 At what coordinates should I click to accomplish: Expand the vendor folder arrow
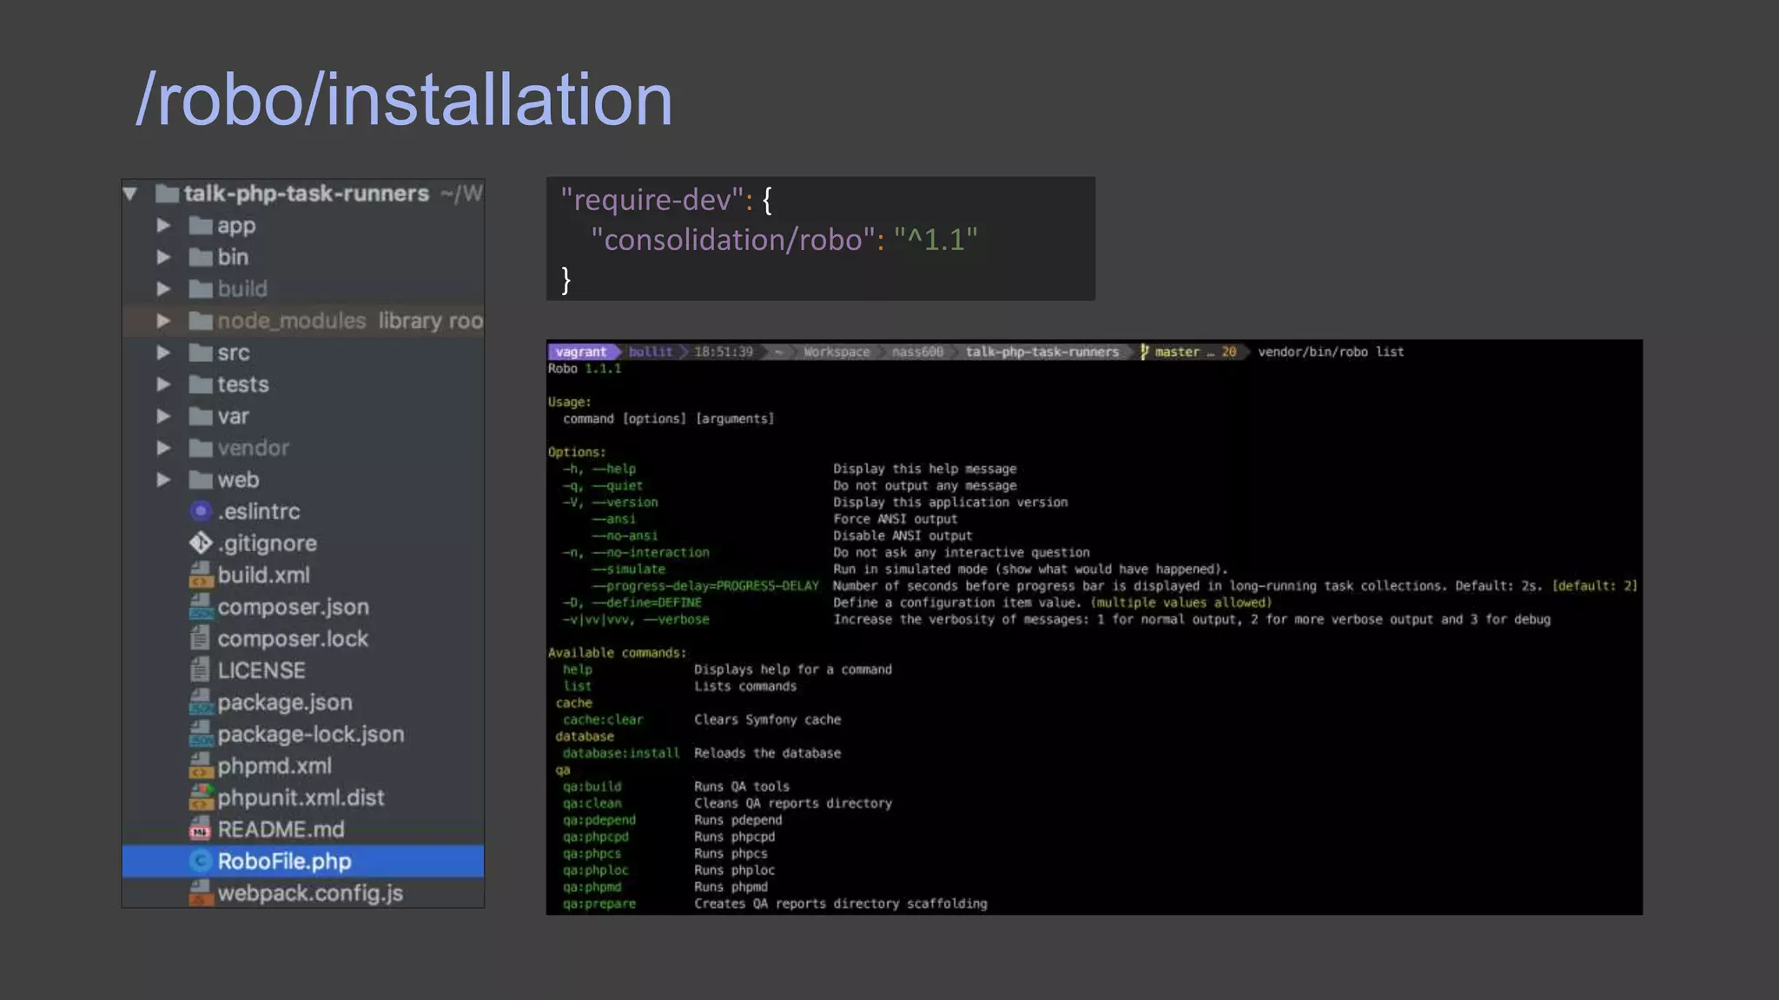163,448
